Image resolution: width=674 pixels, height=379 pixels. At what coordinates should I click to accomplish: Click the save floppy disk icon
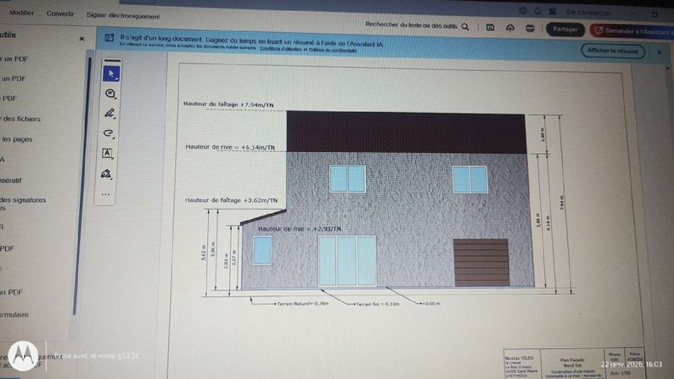tap(490, 28)
